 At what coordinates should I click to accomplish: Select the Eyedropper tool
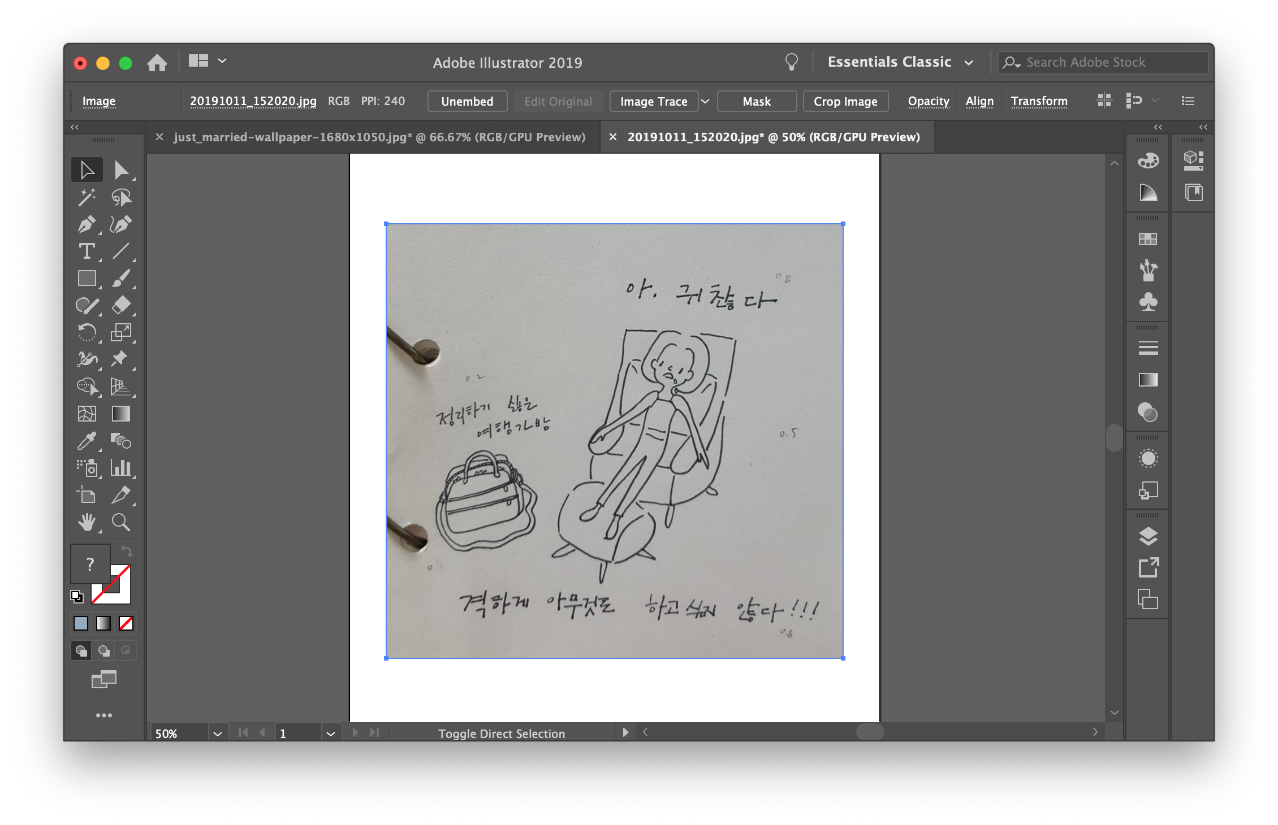pyautogui.click(x=86, y=441)
